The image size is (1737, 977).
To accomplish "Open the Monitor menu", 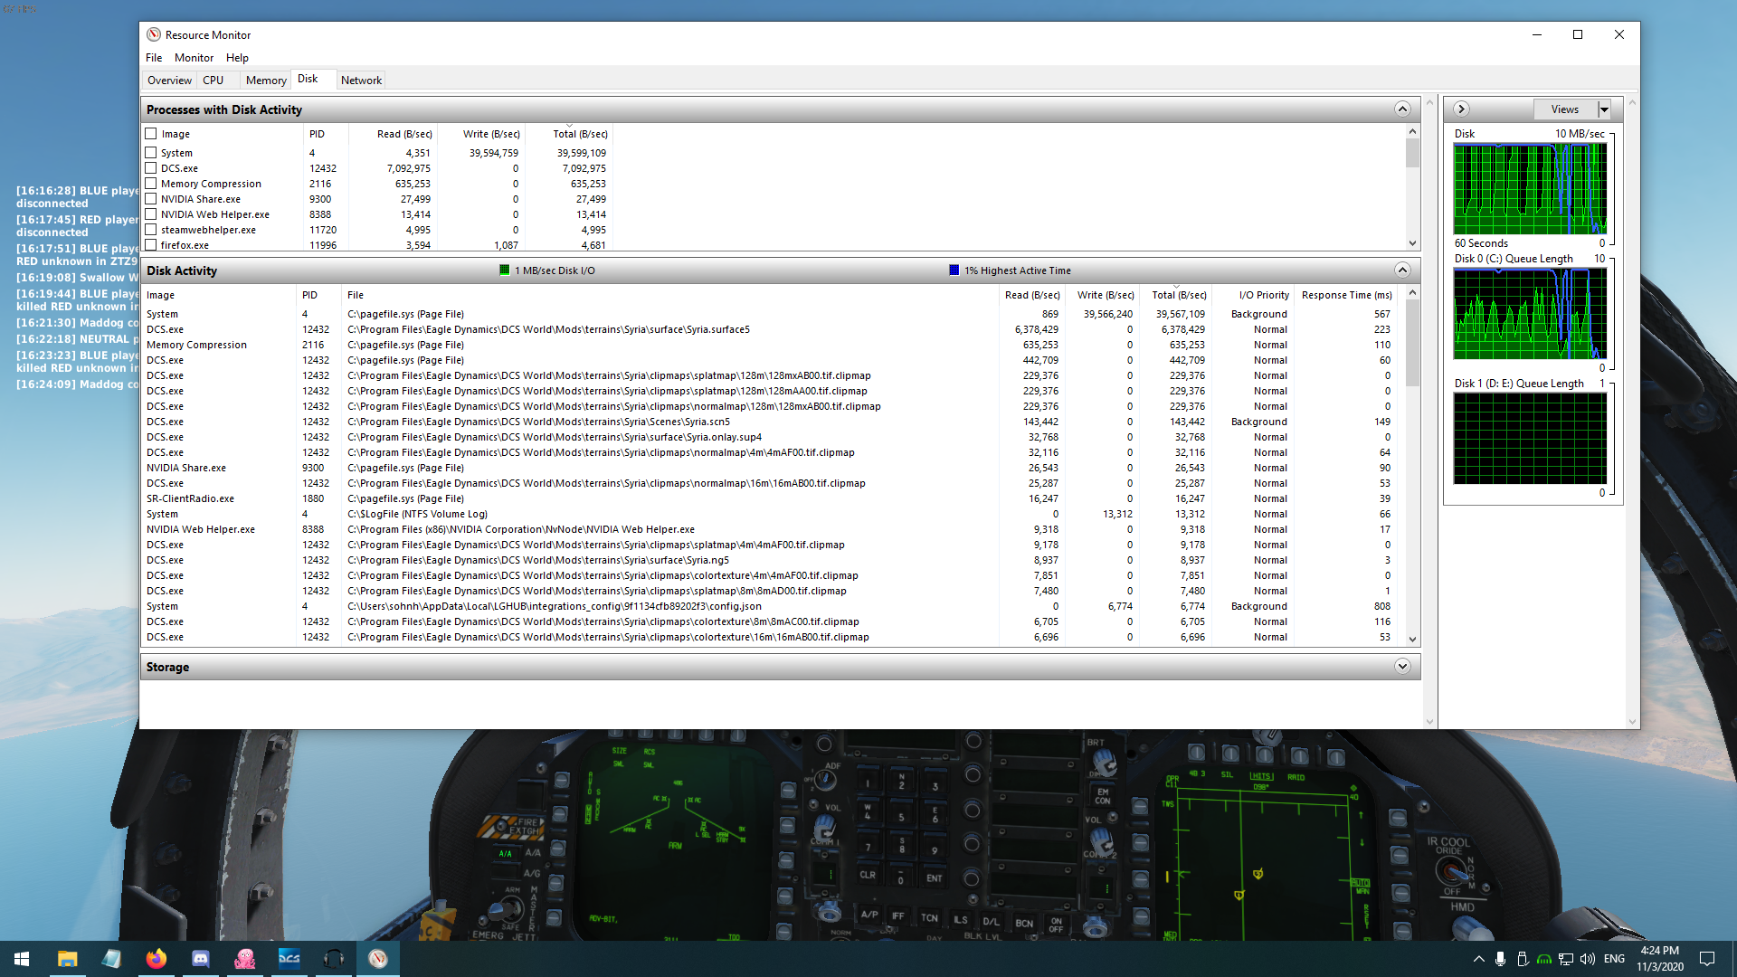I will point(194,58).
